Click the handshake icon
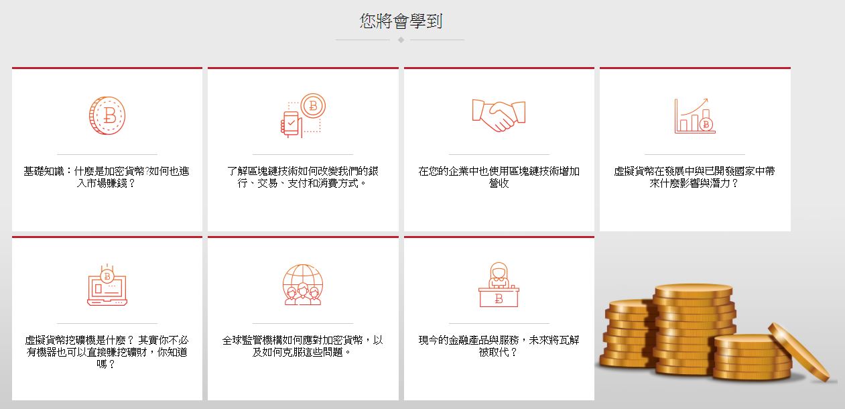This screenshot has height=409, width=845. (x=499, y=115)
